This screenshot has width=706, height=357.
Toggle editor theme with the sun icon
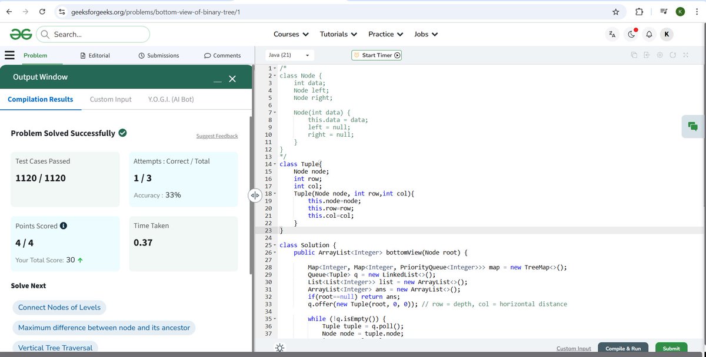[x=279, y=348]
